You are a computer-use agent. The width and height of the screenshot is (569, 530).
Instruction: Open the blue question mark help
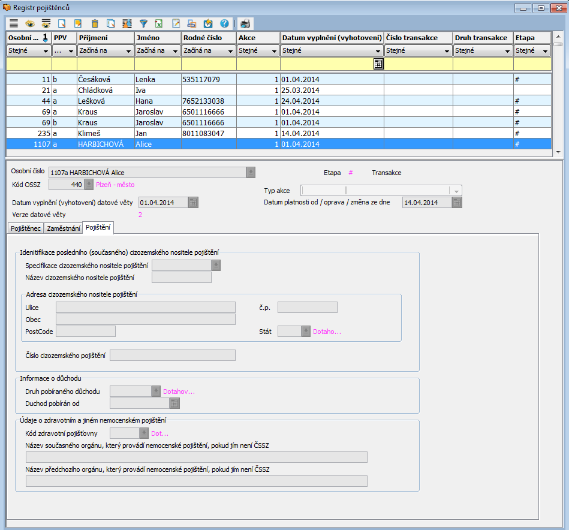(224, 24)
